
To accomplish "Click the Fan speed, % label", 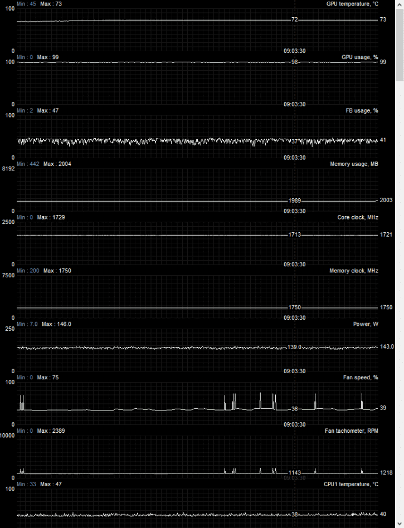I will click(x=360, y=378).
